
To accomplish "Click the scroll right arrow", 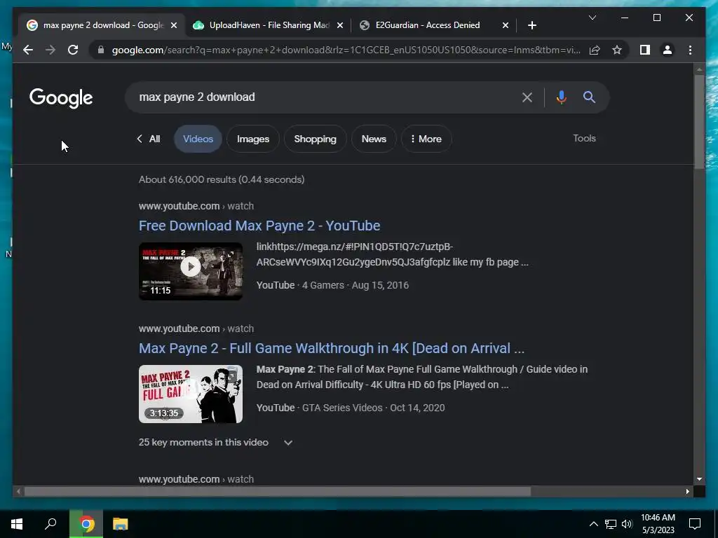I will tap(687, 492).
